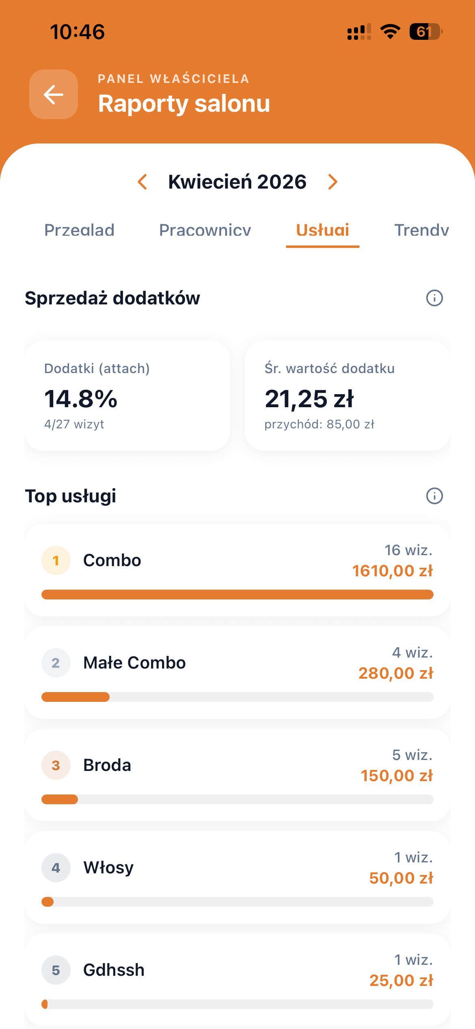Open the Trendy tab
The height and width of the screenshot is (1029, 475).
click(x=421, y=230)
